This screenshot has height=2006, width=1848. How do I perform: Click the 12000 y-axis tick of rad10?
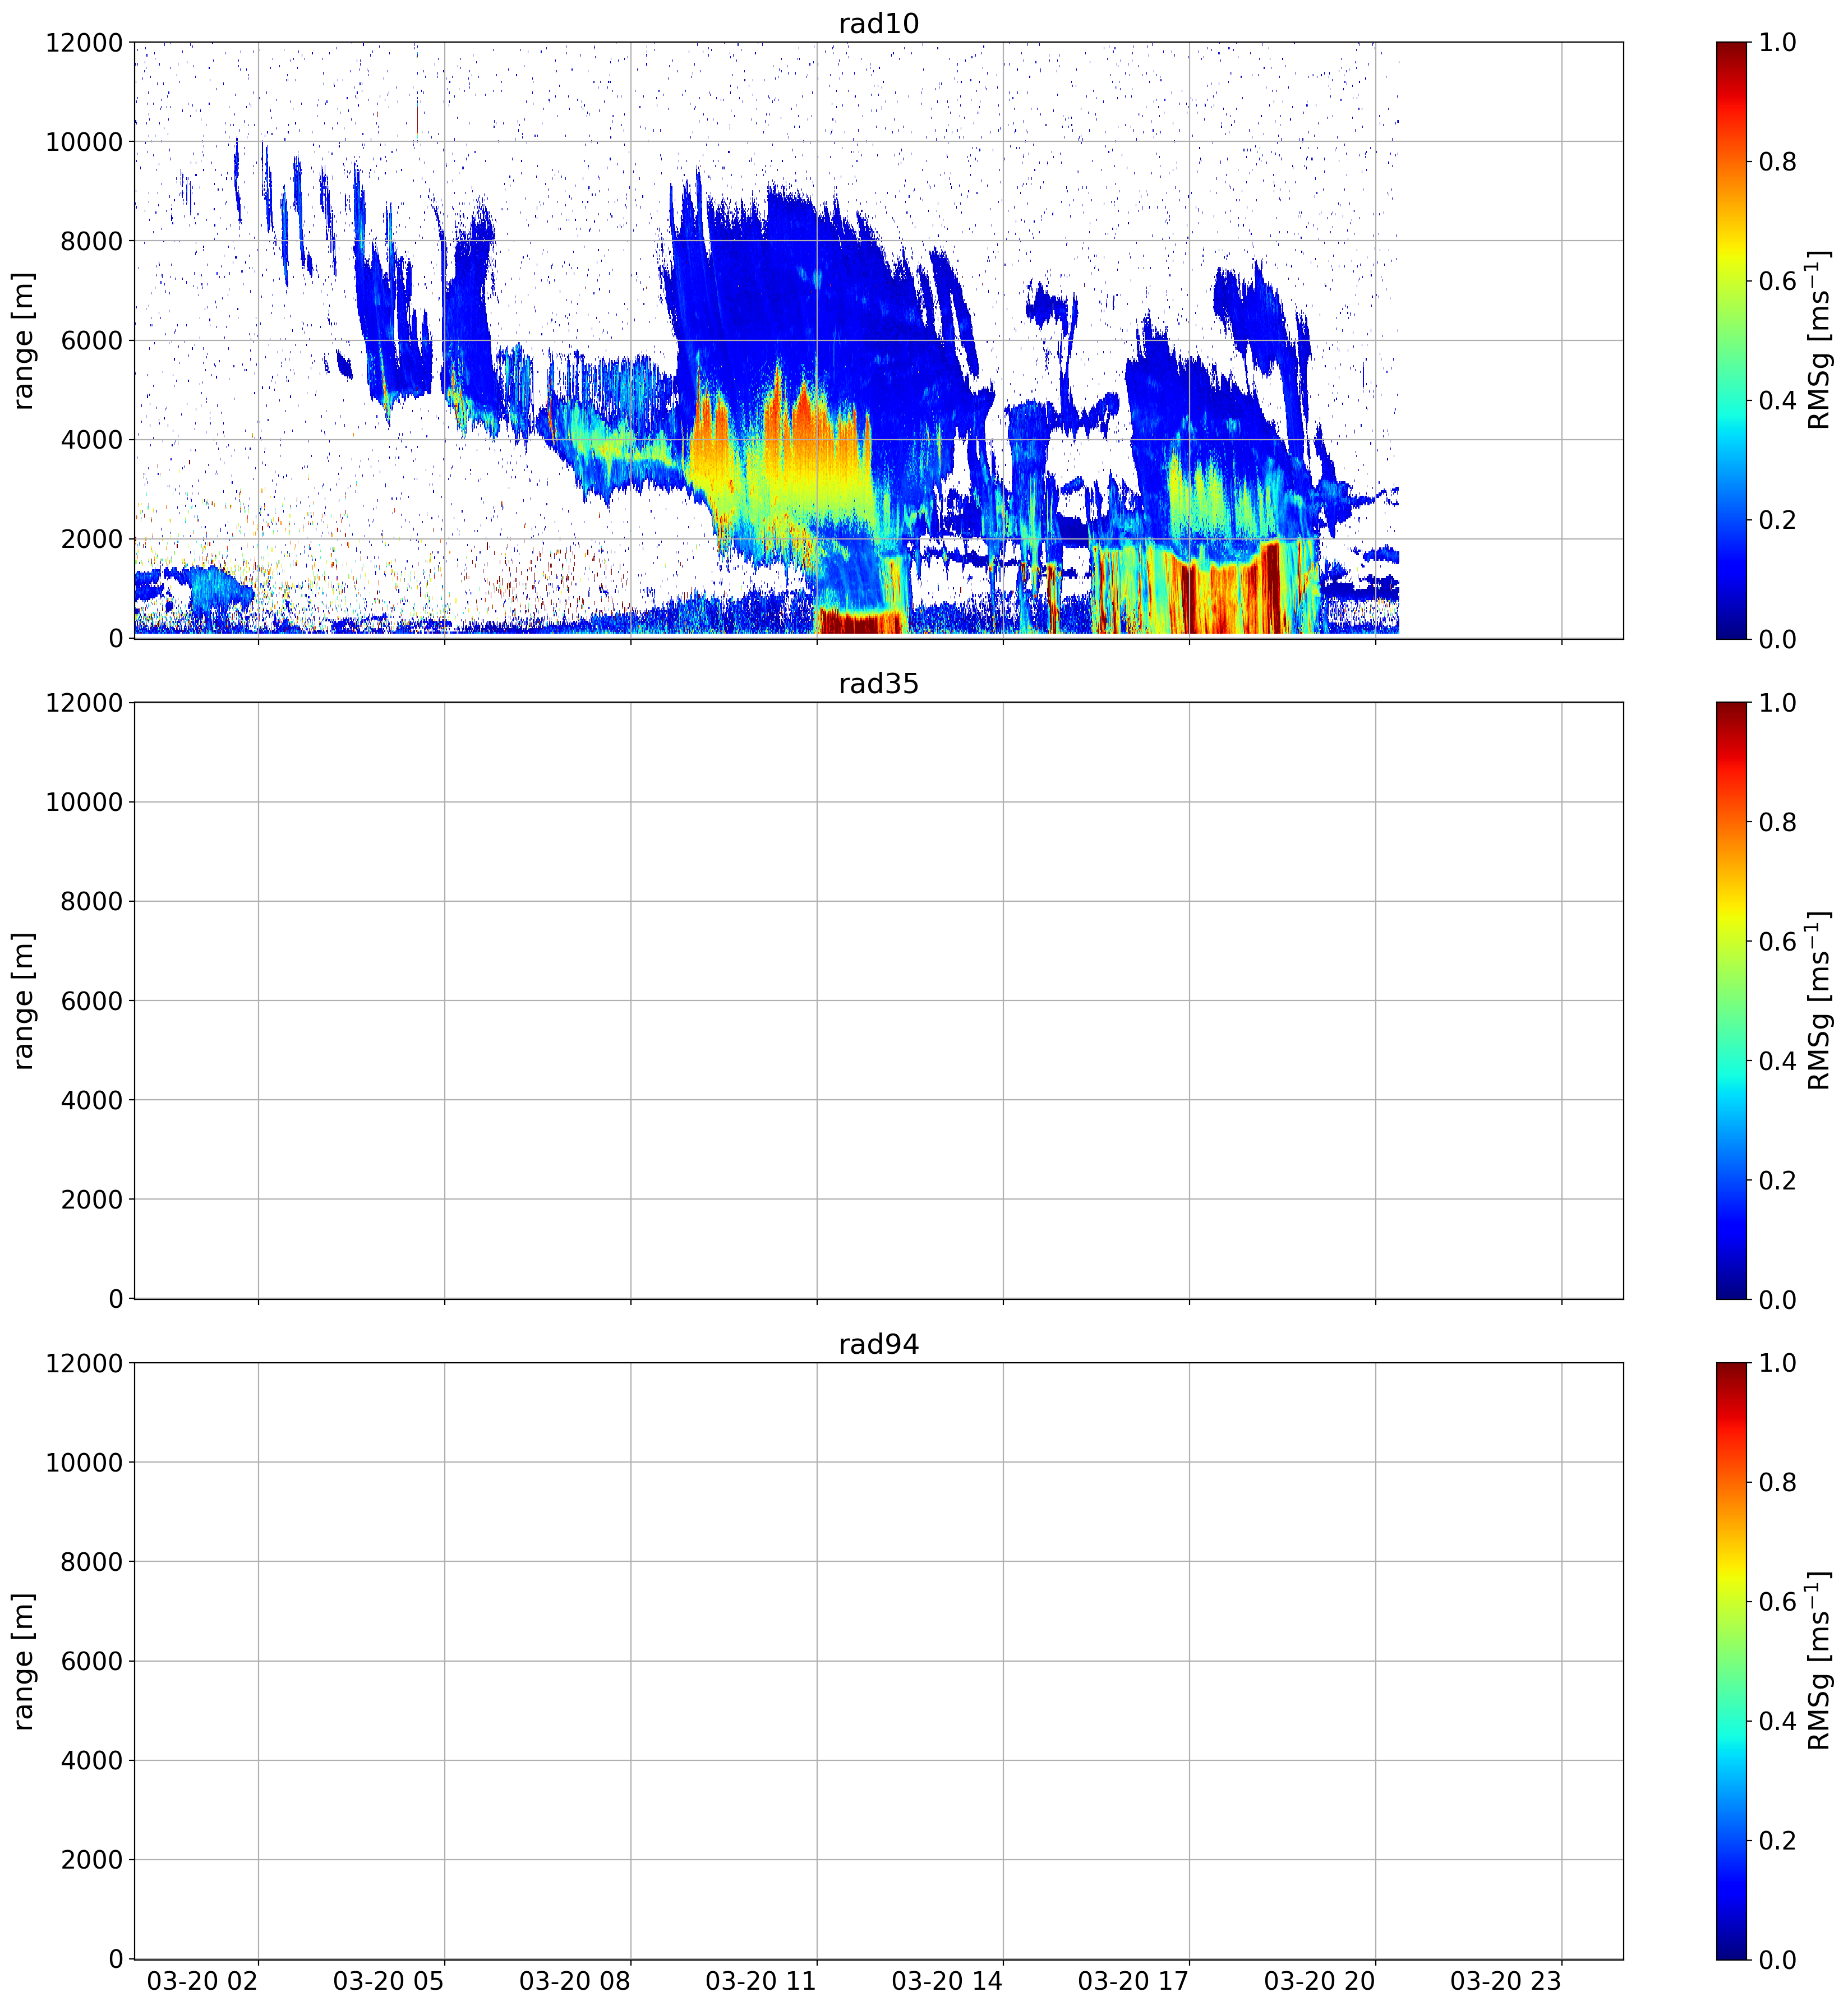[x=84, y=43]
